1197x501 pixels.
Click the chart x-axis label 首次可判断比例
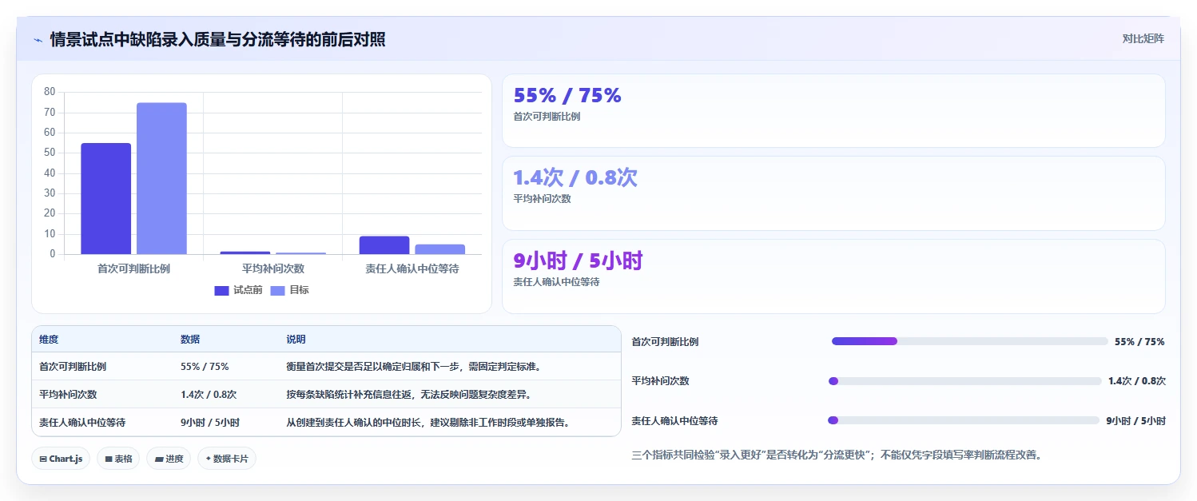click(x=133, y=269)
